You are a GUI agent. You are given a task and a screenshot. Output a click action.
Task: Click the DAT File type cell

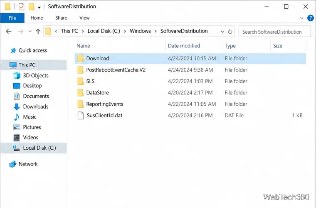pos(234,116)
